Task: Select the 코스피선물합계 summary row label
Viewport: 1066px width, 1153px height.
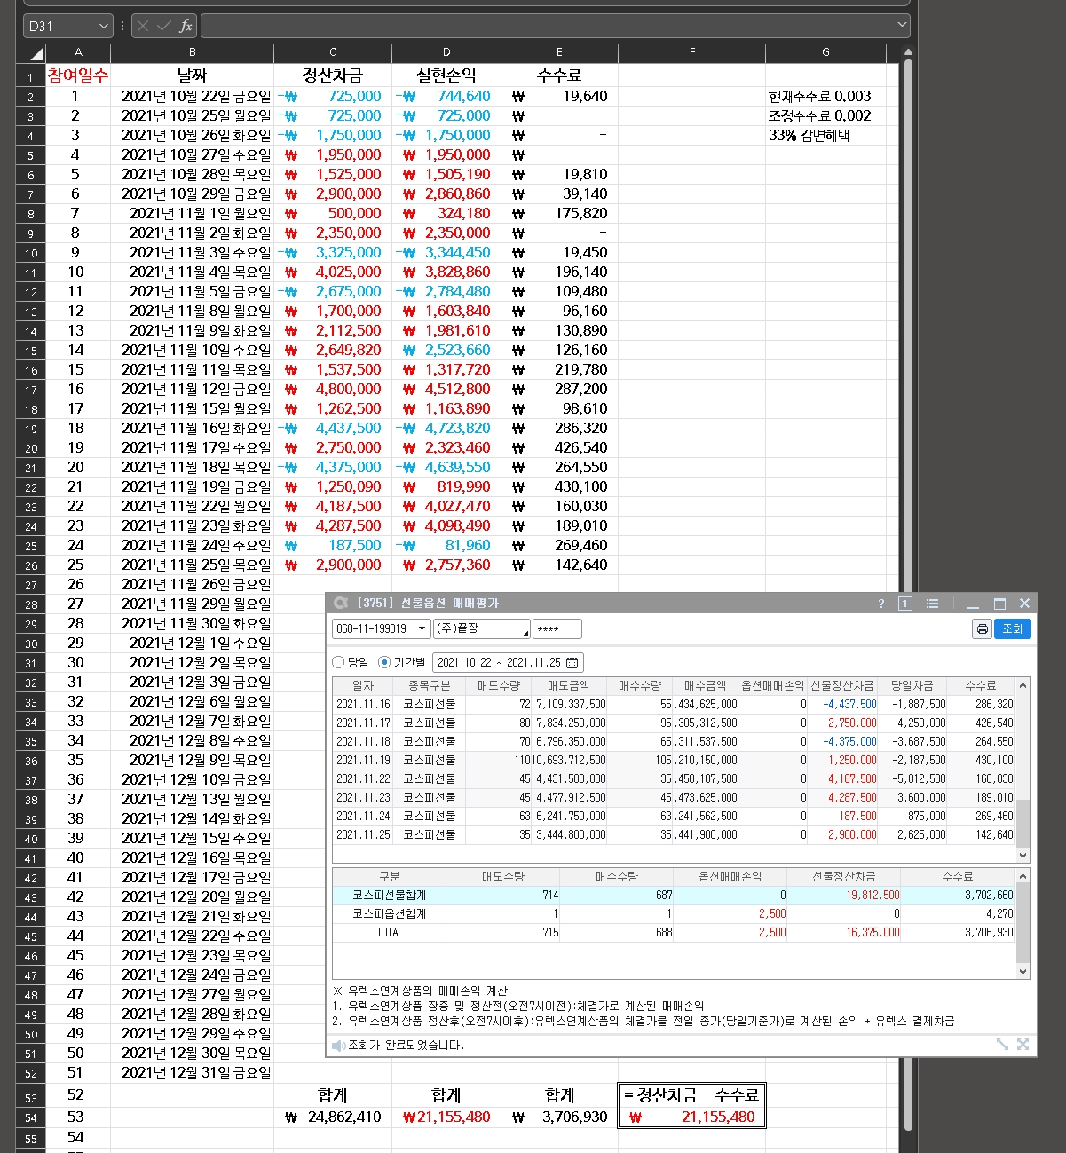Action: [x=390, y=895]
